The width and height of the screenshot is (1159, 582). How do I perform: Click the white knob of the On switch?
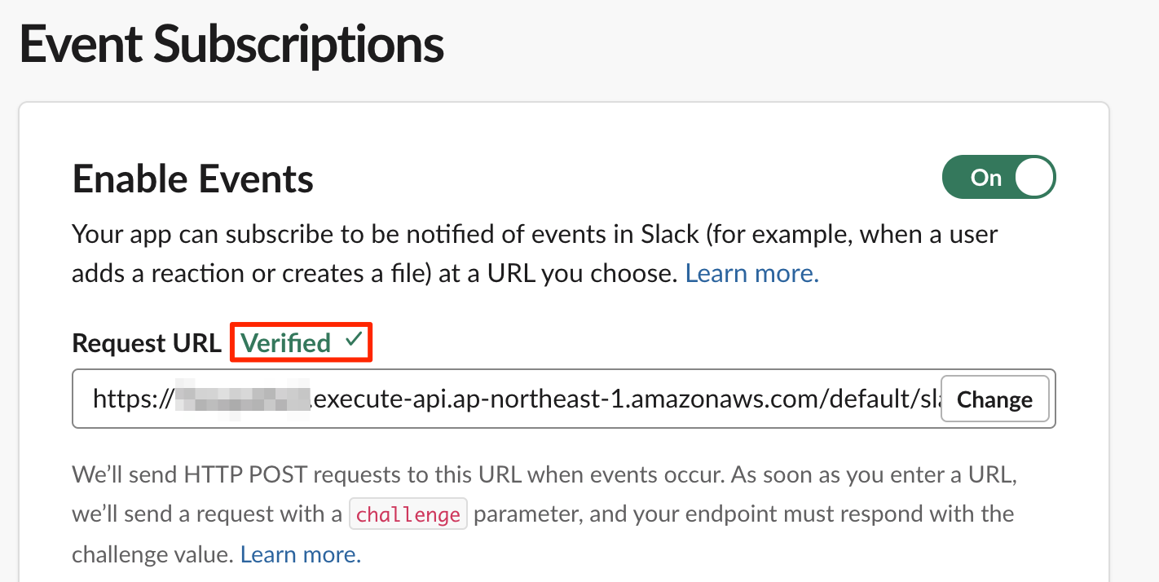[1034, 178]
